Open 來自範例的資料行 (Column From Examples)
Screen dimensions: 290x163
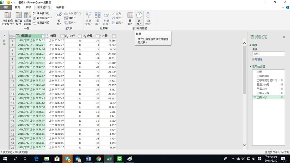(8, 18)
